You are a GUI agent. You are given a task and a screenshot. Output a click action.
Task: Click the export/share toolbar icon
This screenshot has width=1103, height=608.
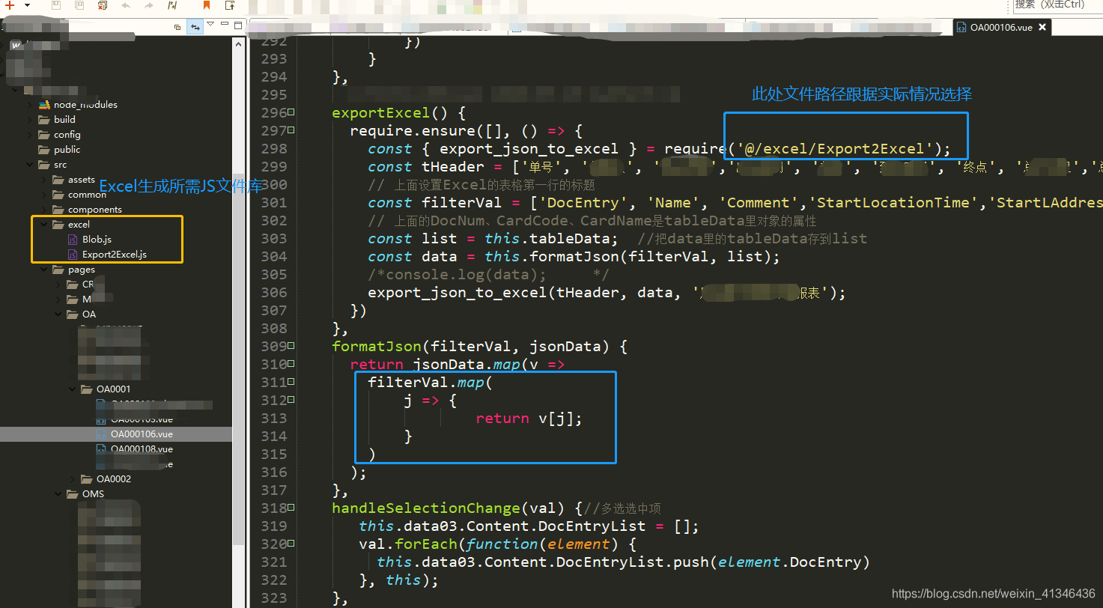tap(229, 4)
